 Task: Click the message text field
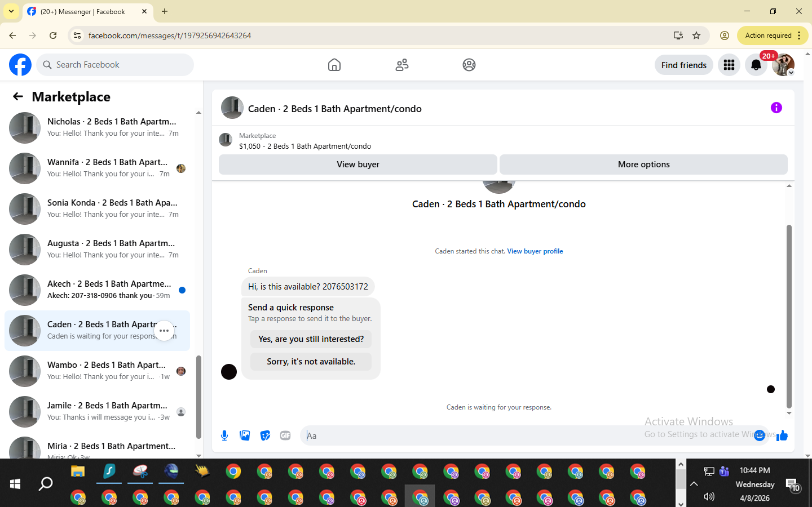(x=527, y=435)
